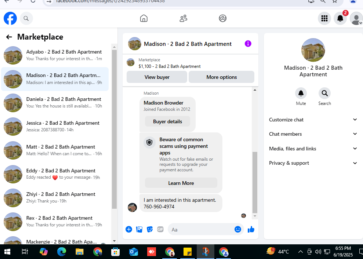Image resolution: width=363 pixels, height=259 pixels.
Task: Expand Privacy & support section
Action: [313, 163]
